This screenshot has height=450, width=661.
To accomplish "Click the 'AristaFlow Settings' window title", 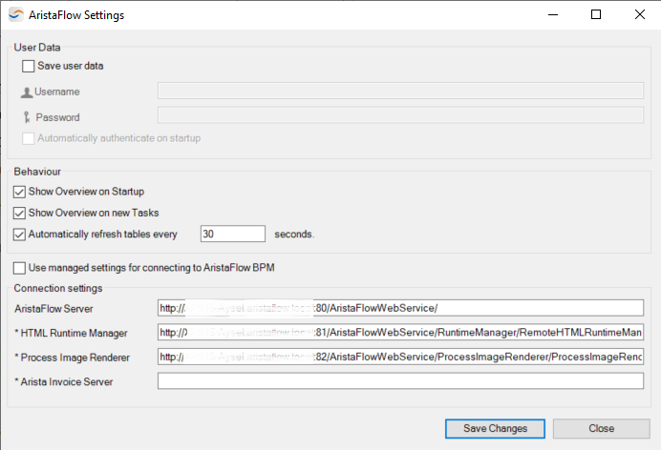I will click(76, 15).
